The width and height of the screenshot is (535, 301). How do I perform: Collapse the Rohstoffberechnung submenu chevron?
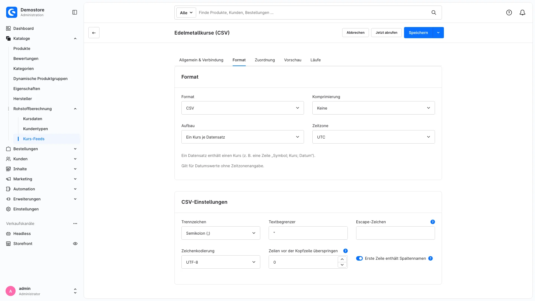(x=75, y=109)
